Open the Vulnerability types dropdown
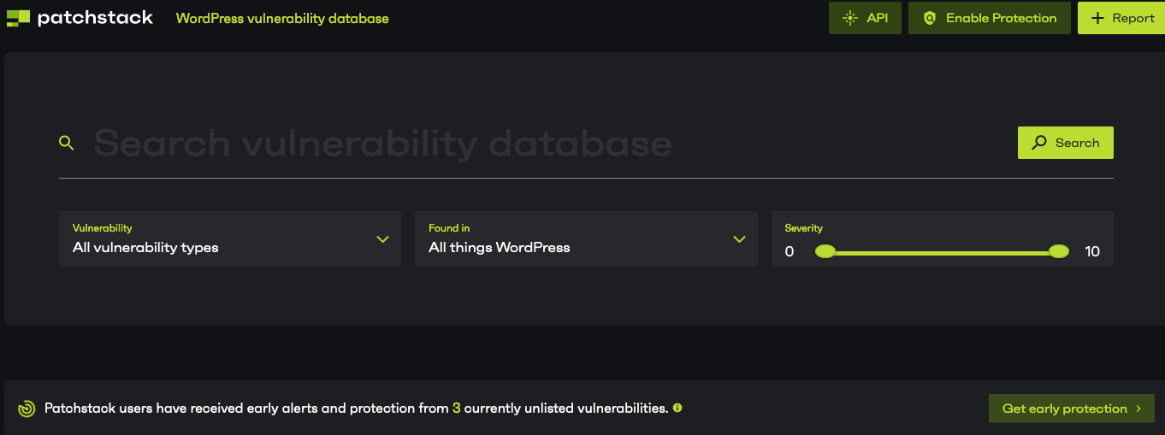1165x435 pixels. (x=230, y=238)
